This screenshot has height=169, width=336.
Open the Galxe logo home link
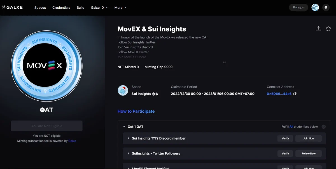pos(12,8)
